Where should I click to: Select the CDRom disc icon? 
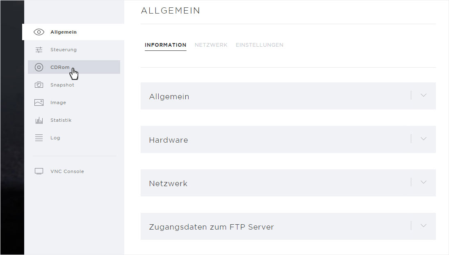39,67
